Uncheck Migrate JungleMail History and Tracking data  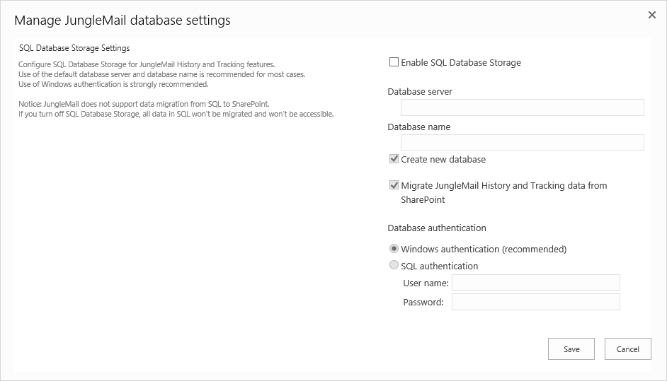394,185
